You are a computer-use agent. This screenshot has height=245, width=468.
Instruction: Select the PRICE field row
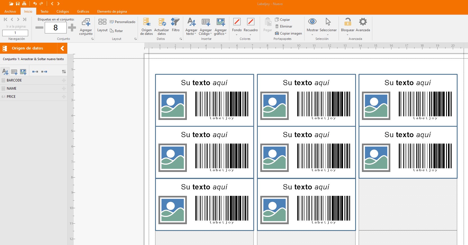pyautogui.click(x=33, y=97)
